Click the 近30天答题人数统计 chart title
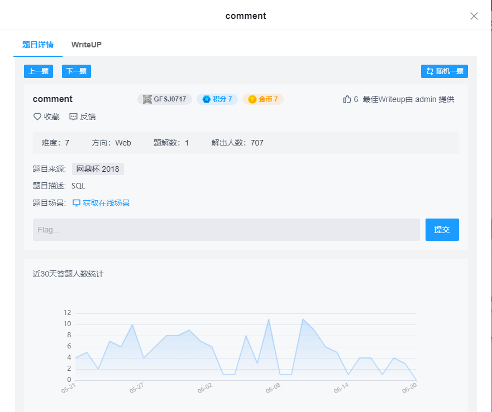 68,274
